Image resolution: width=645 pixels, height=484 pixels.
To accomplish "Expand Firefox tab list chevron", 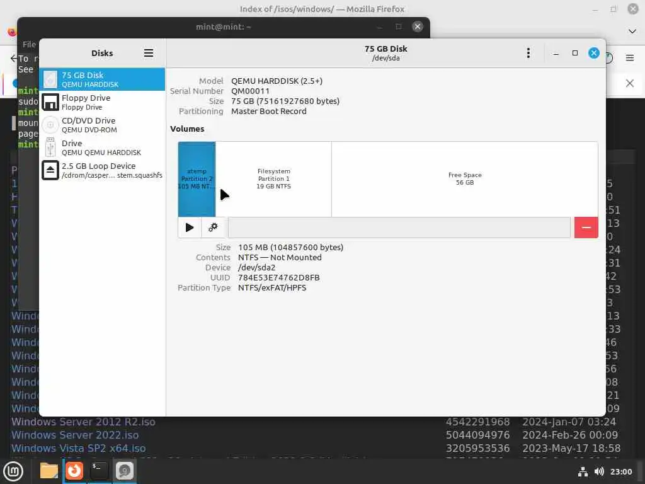I will (632, 32).
